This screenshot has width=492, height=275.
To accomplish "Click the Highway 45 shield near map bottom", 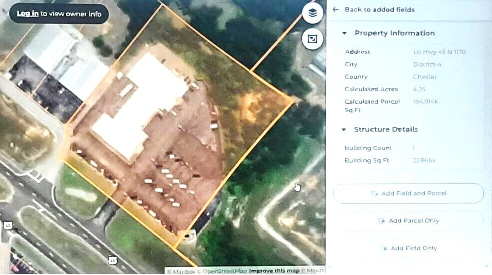I will [113, 259].
